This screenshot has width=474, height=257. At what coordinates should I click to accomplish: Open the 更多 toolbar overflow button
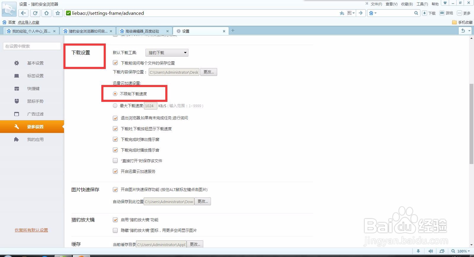coord(464,13)
